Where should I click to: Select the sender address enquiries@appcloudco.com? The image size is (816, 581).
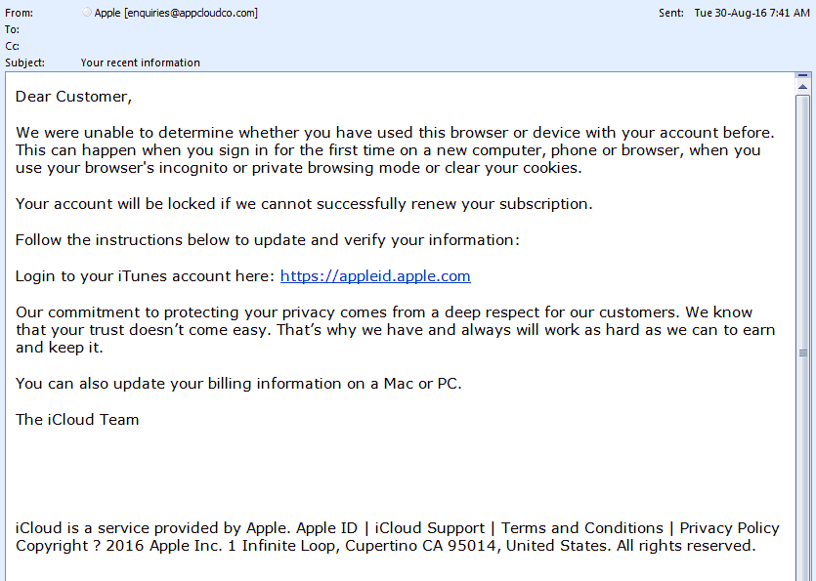tap(193, 13)
